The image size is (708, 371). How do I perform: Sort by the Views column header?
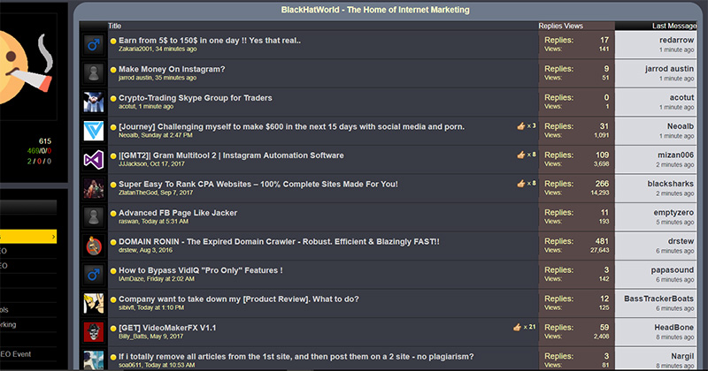pos(573,26)
